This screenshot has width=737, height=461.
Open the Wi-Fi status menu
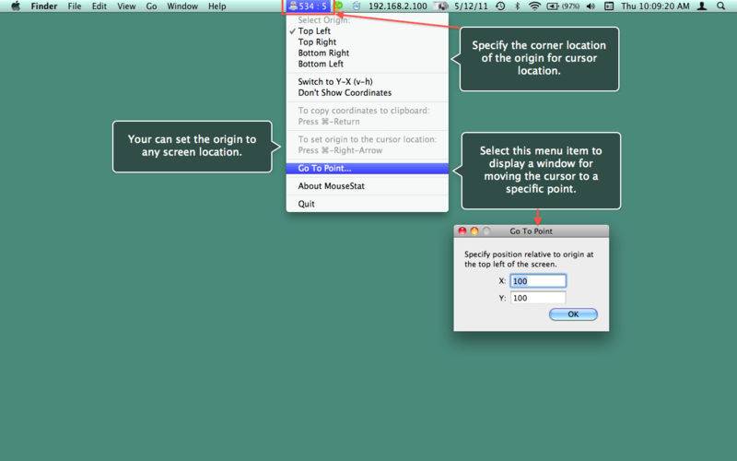pos(534,6)
